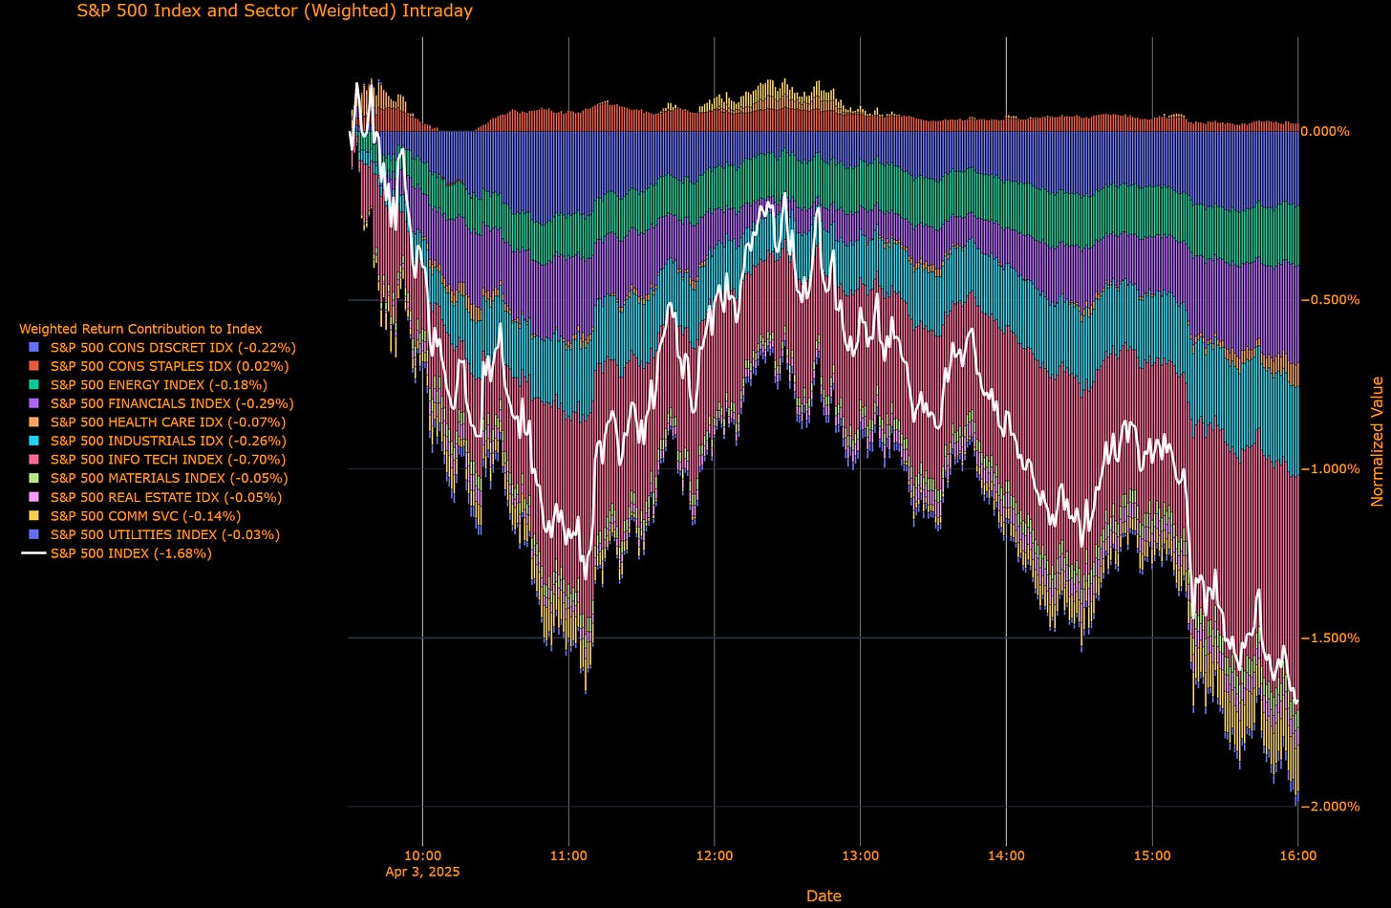Click the red Cons Staples color swatch
The height and width of the screenshot is (908, 1391).
click(34, 366)
